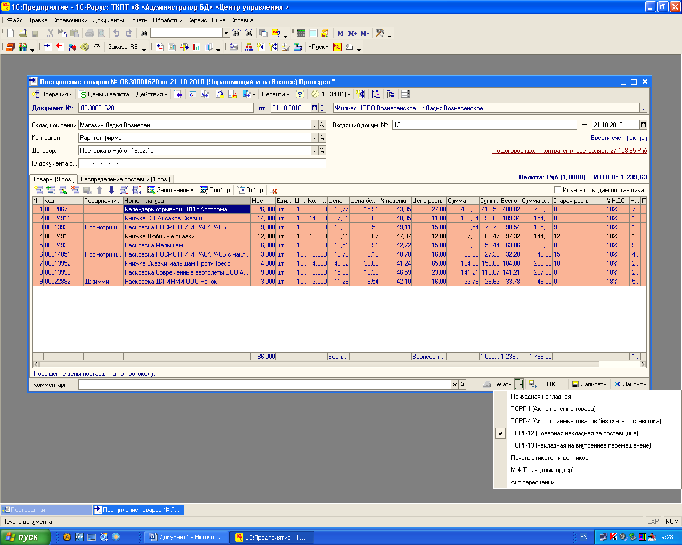Click the Подбор button
682x545 pixels.
(x=215, y=190)
